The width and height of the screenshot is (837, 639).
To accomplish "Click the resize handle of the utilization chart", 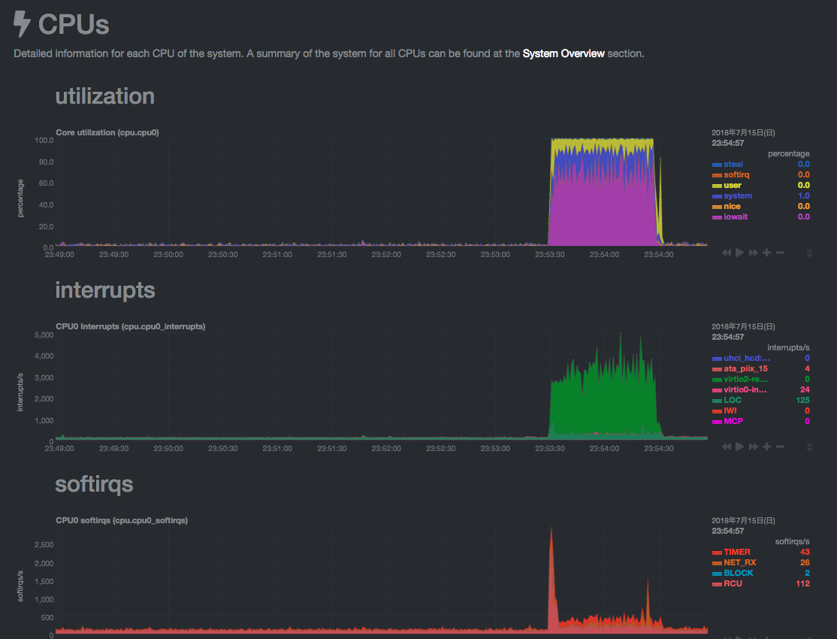I will 809,253.
